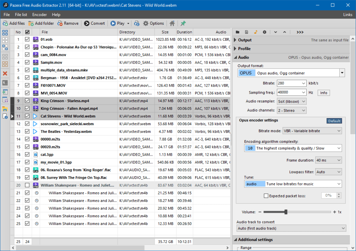Select the orange music note Audio panel icon

pos(256,32)
